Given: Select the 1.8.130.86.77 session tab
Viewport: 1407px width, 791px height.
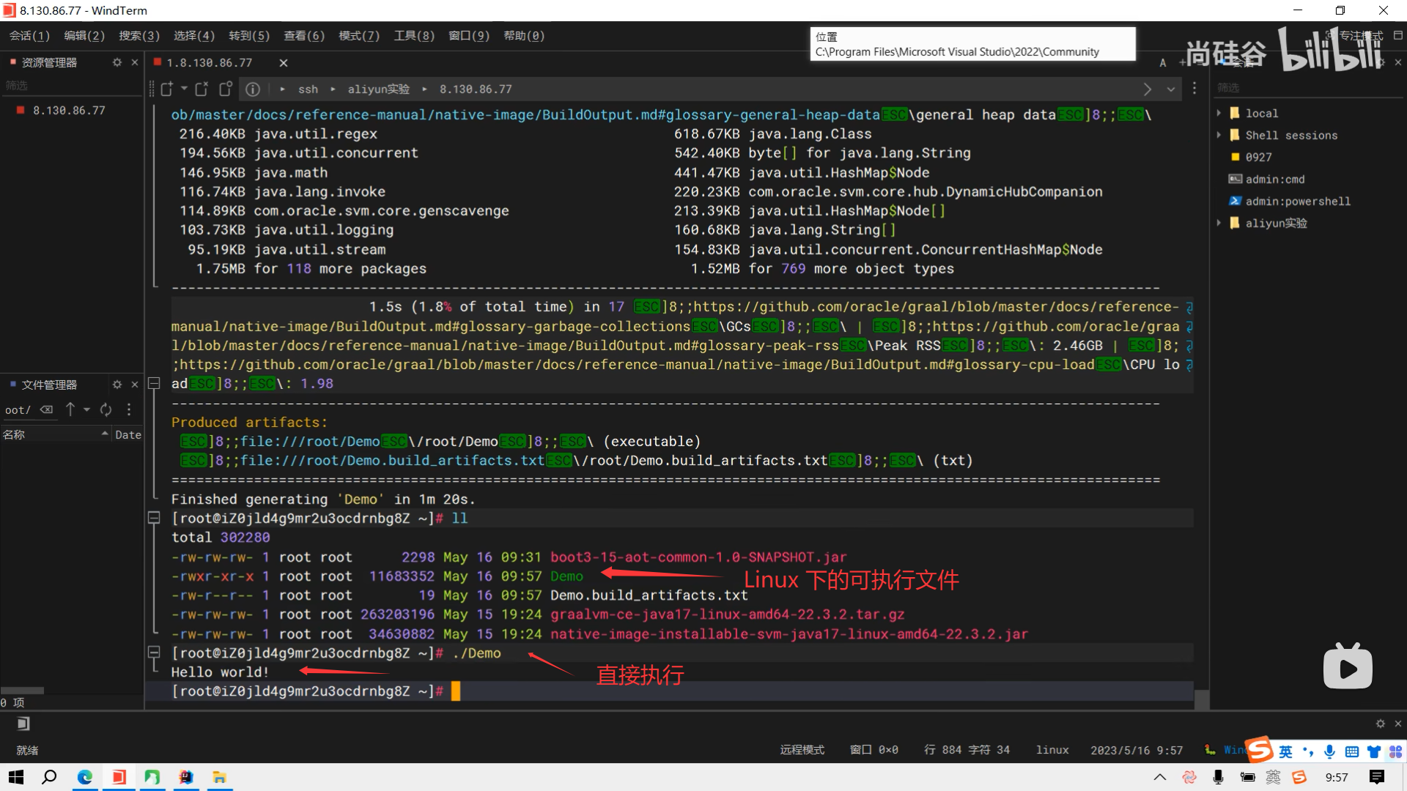Looking at the screenshot, I should tap(209, 63).
